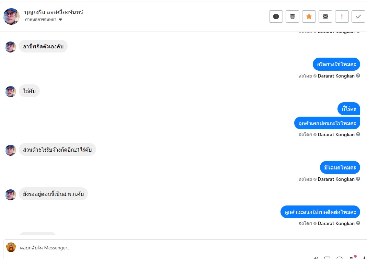Open the กำหนดการสนทนา dropdown

coord(44,20)
